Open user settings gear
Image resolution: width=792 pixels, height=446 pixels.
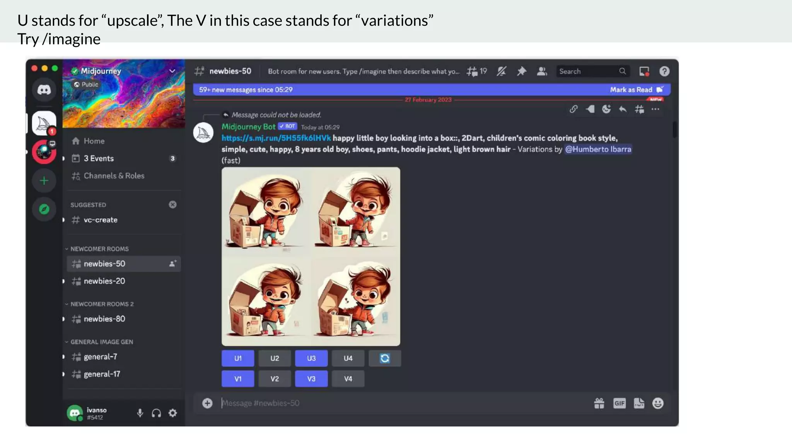pos(173,413)
